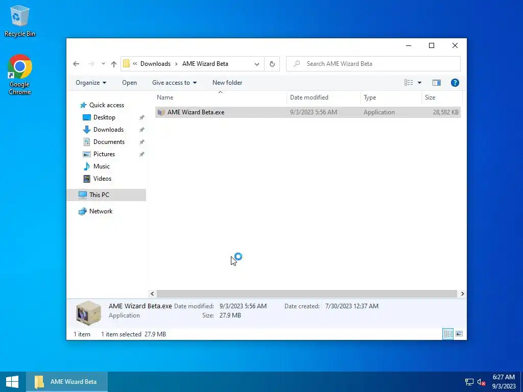Screen dimensions: 523x392
Task: Maximize the Explorer window
Action: pyautogui.click(x=432, y=45)
